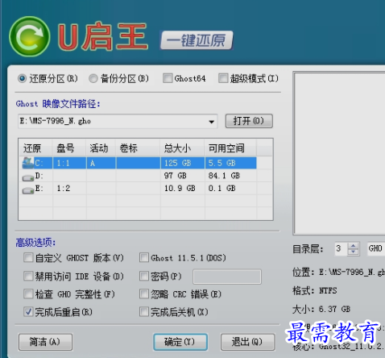Click the 活动 column header

point(101,148)
